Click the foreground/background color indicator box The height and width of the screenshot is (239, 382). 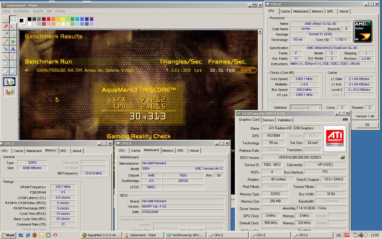click(x=22, y=22)
